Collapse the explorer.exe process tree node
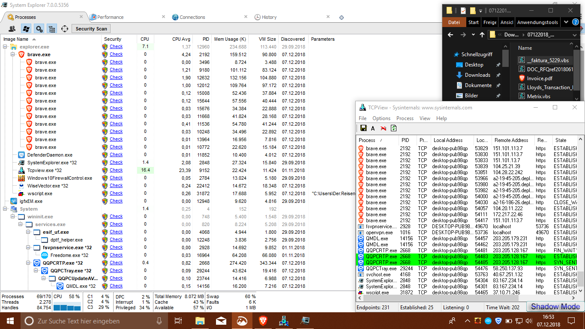The image size is (585, 329). (6, 47)
